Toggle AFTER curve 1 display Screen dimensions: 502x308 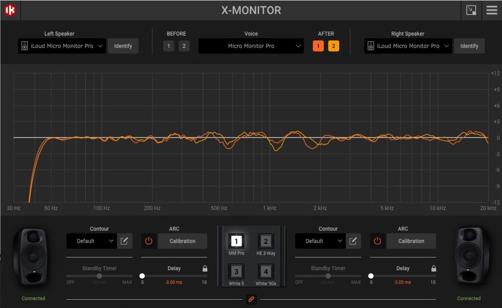[x=318, y=46]
